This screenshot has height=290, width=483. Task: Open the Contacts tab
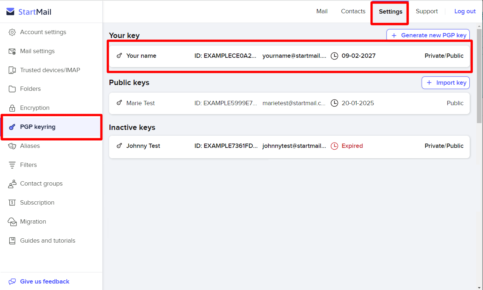353,11
